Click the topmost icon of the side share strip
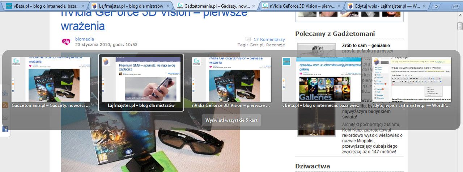The width and height of the screenshot is (463, 172). coord(5,93)
